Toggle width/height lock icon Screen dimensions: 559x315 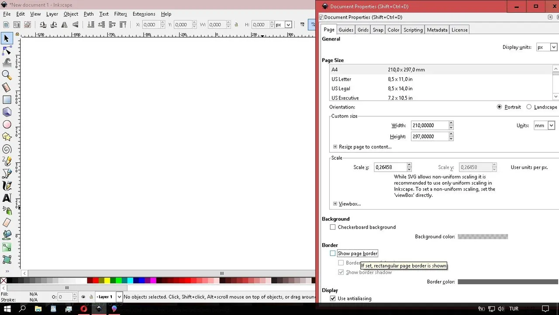pos(236,25)
